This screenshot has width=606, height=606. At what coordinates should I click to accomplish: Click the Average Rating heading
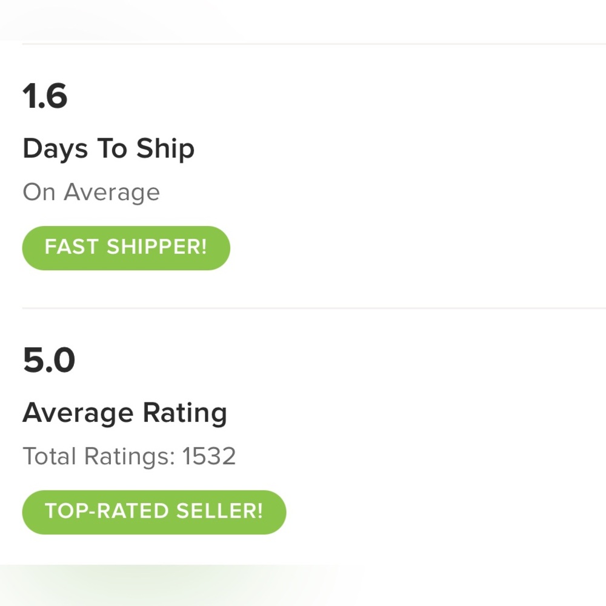pyautogui.click(x=125, y=413)
